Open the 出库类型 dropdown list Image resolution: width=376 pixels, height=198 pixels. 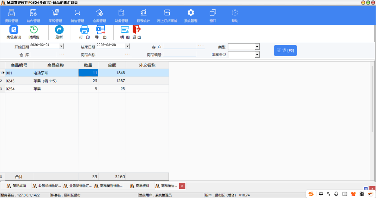tap(257, 55)
